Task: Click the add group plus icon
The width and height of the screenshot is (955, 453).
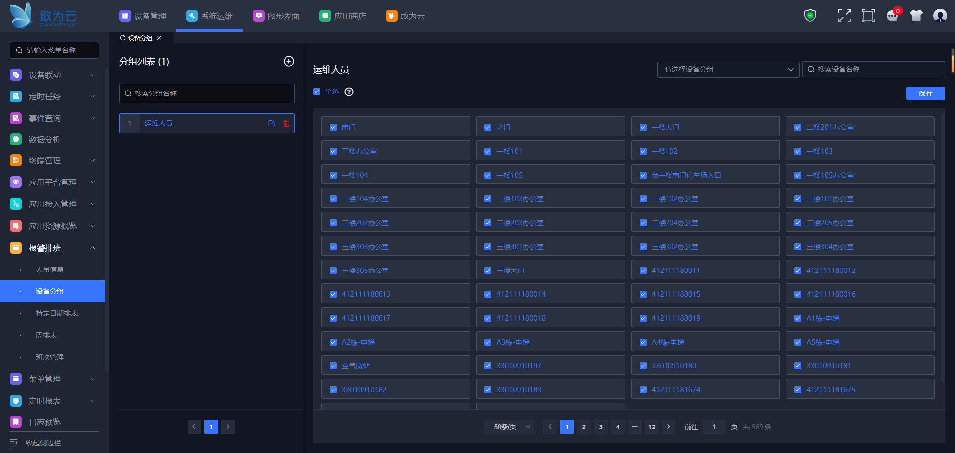Action: point(288,61)
